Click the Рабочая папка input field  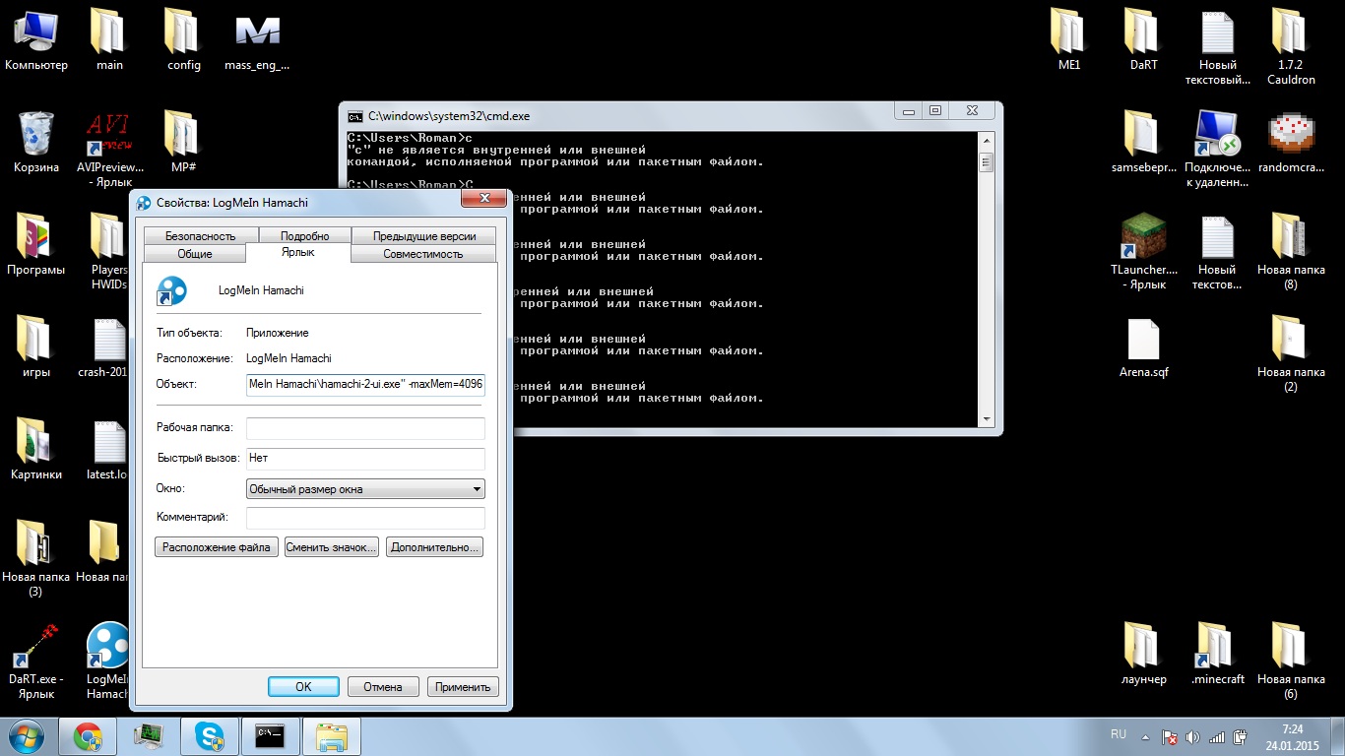[365, 428]
